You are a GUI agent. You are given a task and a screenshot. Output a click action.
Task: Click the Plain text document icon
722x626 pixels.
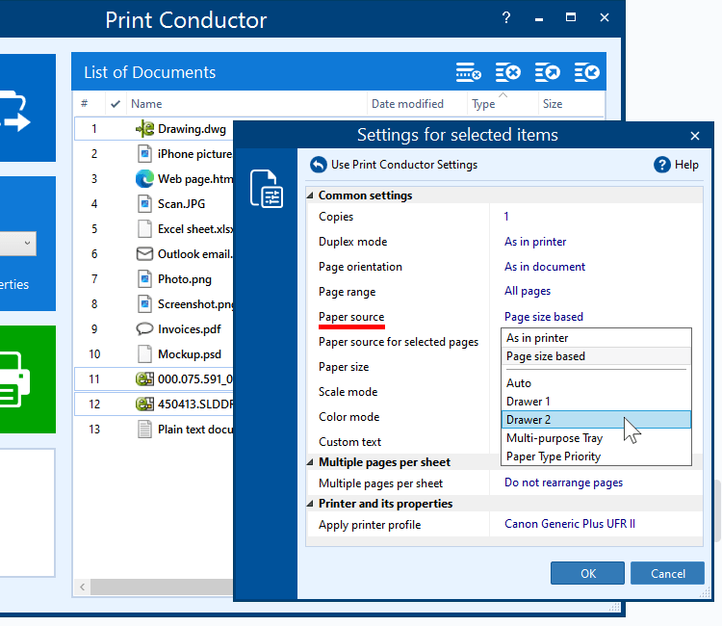[x=144, y=430]
